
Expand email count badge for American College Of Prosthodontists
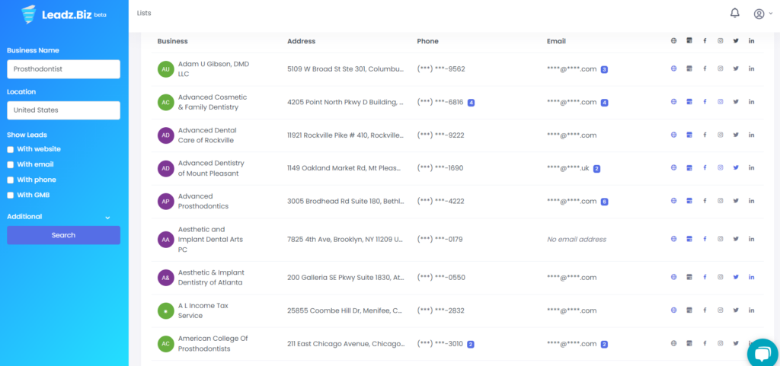[x=604, y=344]
